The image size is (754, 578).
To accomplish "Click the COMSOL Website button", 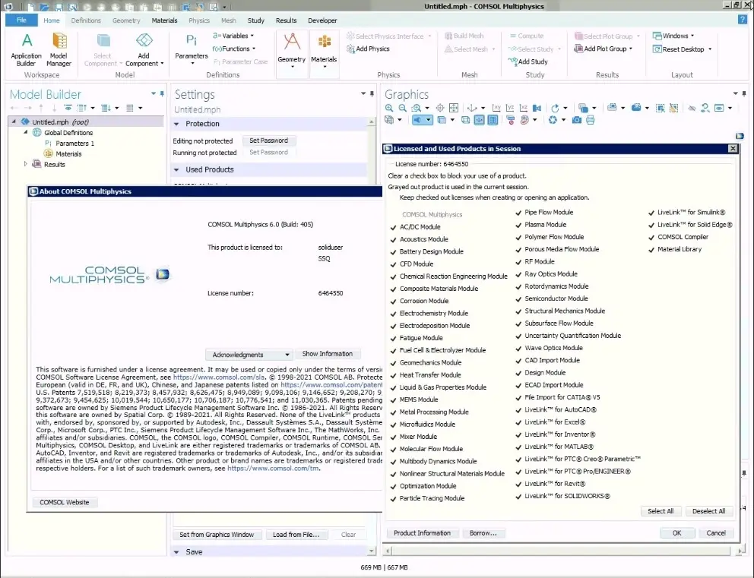I will pyautogui.click(x=65, y=503).
